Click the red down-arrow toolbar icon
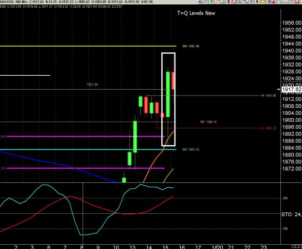Image resolution: width=302 pixels, height=249 pixels. coord(257,1)
